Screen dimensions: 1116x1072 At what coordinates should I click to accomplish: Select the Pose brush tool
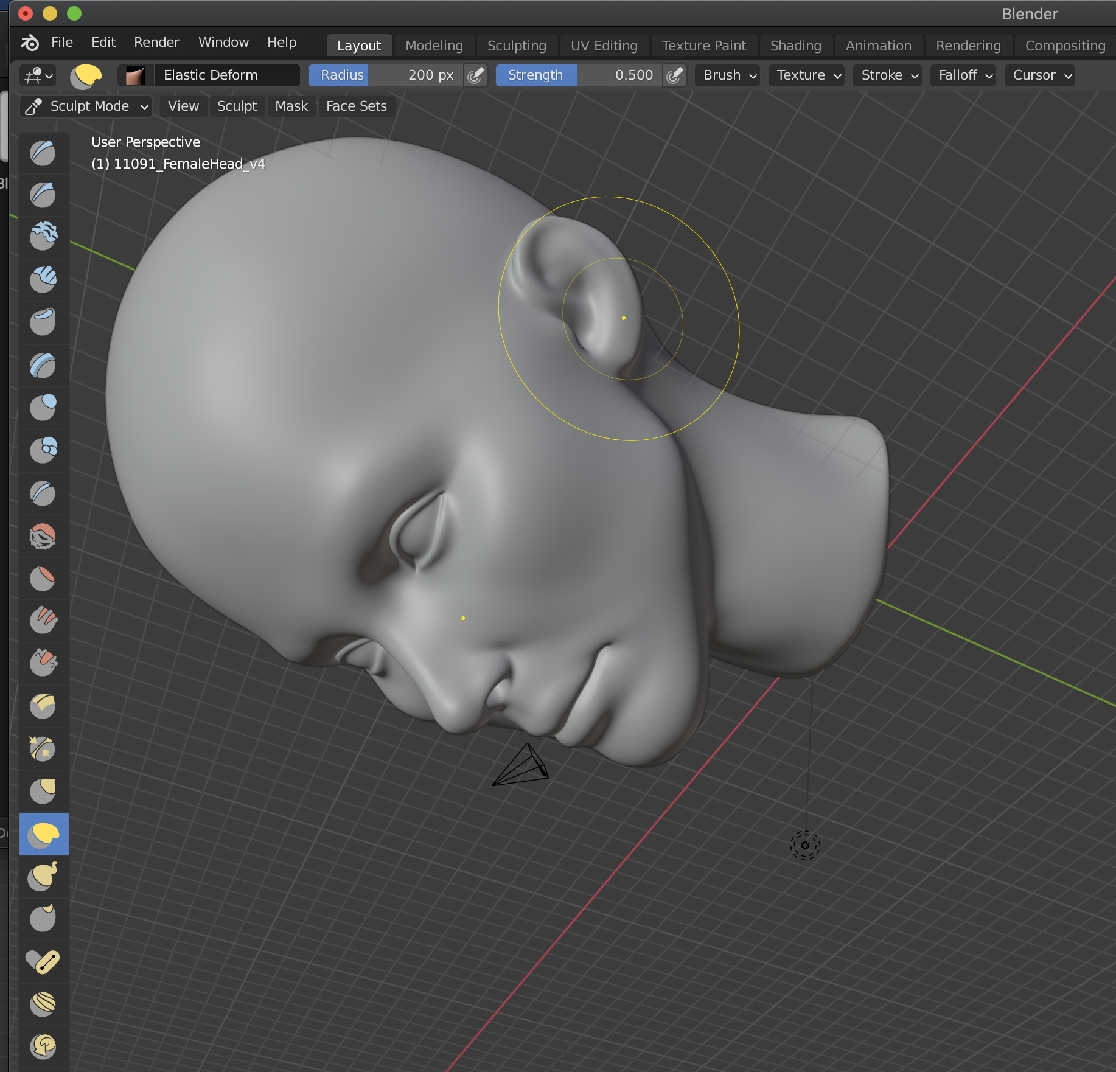pos(43,961)
